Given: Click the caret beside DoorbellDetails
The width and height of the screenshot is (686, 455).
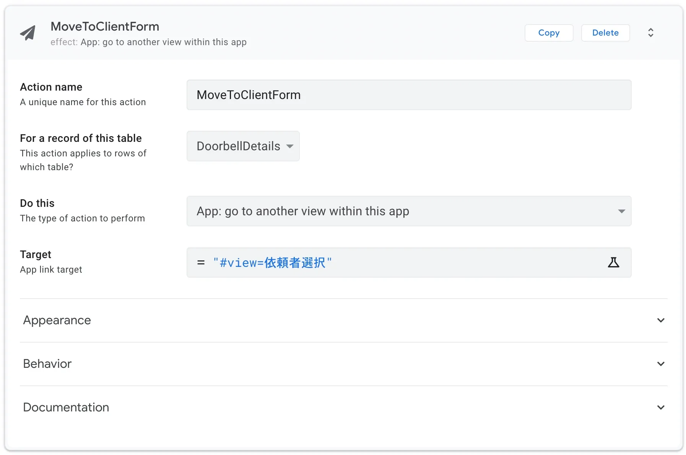Looking at the screenshot, I should pyautogui.click(x=290, y=146).
